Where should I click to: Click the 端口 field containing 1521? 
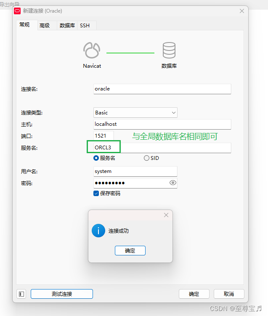(x=103, y=136)
